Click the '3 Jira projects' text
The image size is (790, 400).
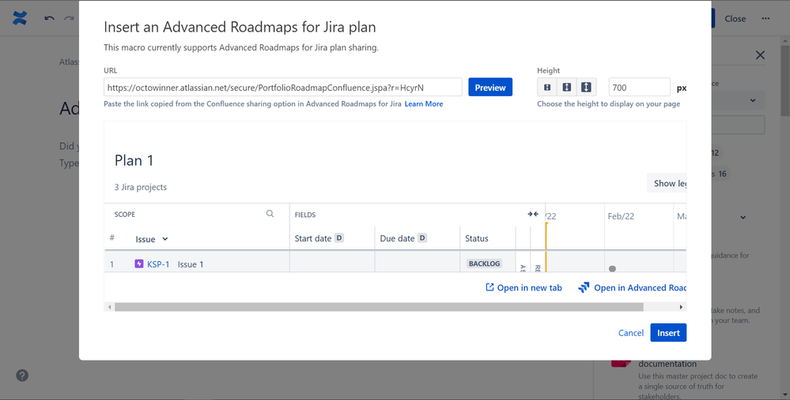(141, 187)
